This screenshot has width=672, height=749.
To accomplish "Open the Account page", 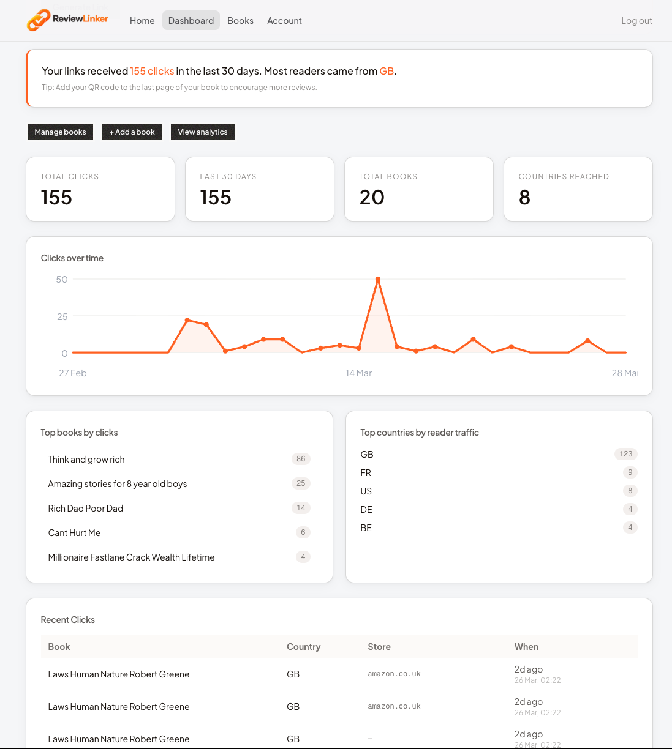I will click(284, 21).
